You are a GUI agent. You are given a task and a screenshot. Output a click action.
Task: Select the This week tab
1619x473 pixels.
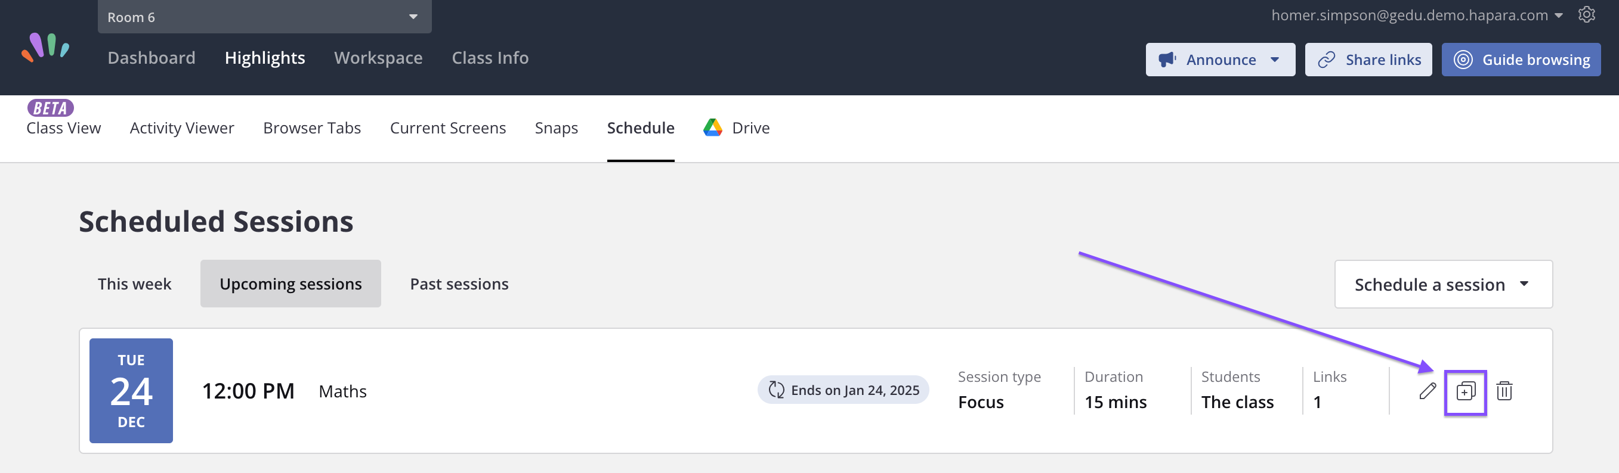pyautogui.click(x=134, y=284)
